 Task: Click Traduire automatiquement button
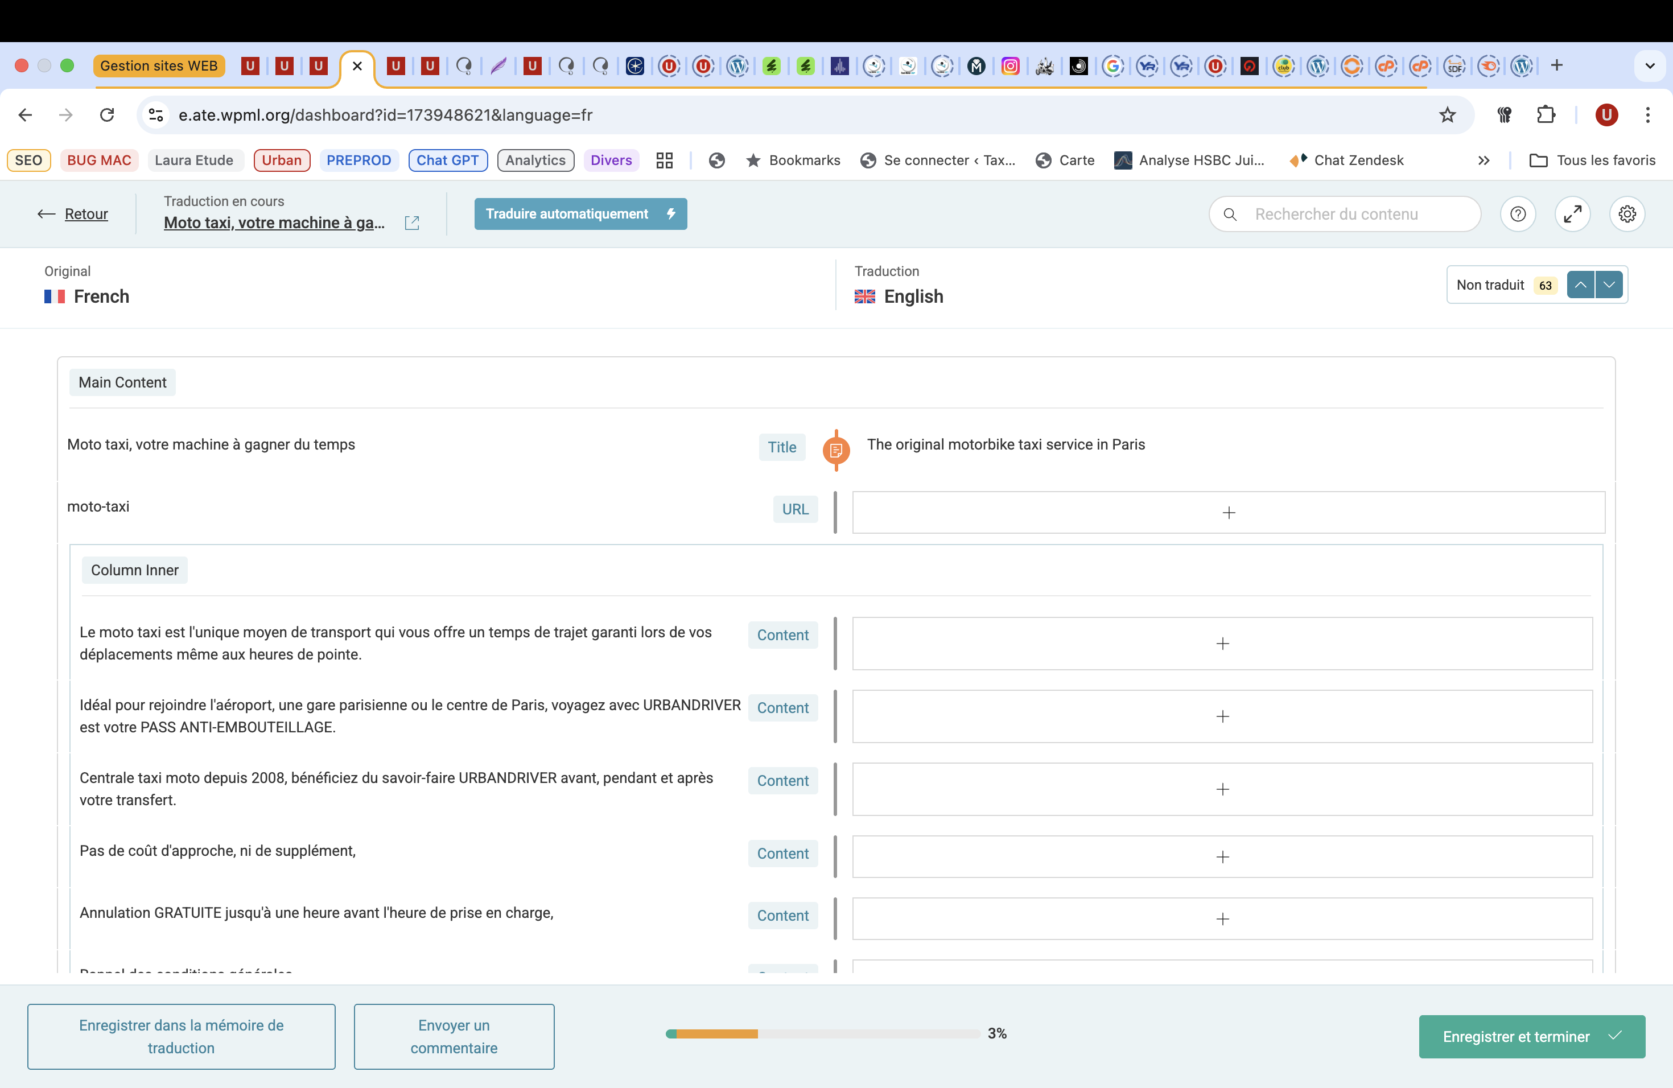tap(580, 213)
